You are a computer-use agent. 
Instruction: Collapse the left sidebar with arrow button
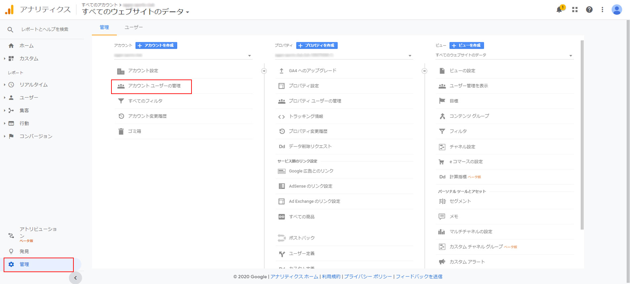75,278
